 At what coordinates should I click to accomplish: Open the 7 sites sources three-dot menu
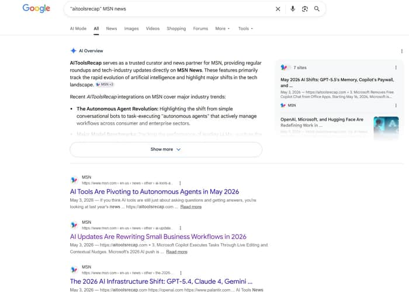point(396,68)
